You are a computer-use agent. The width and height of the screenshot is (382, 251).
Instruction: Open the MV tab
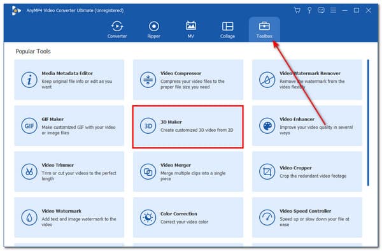point(191,29)
